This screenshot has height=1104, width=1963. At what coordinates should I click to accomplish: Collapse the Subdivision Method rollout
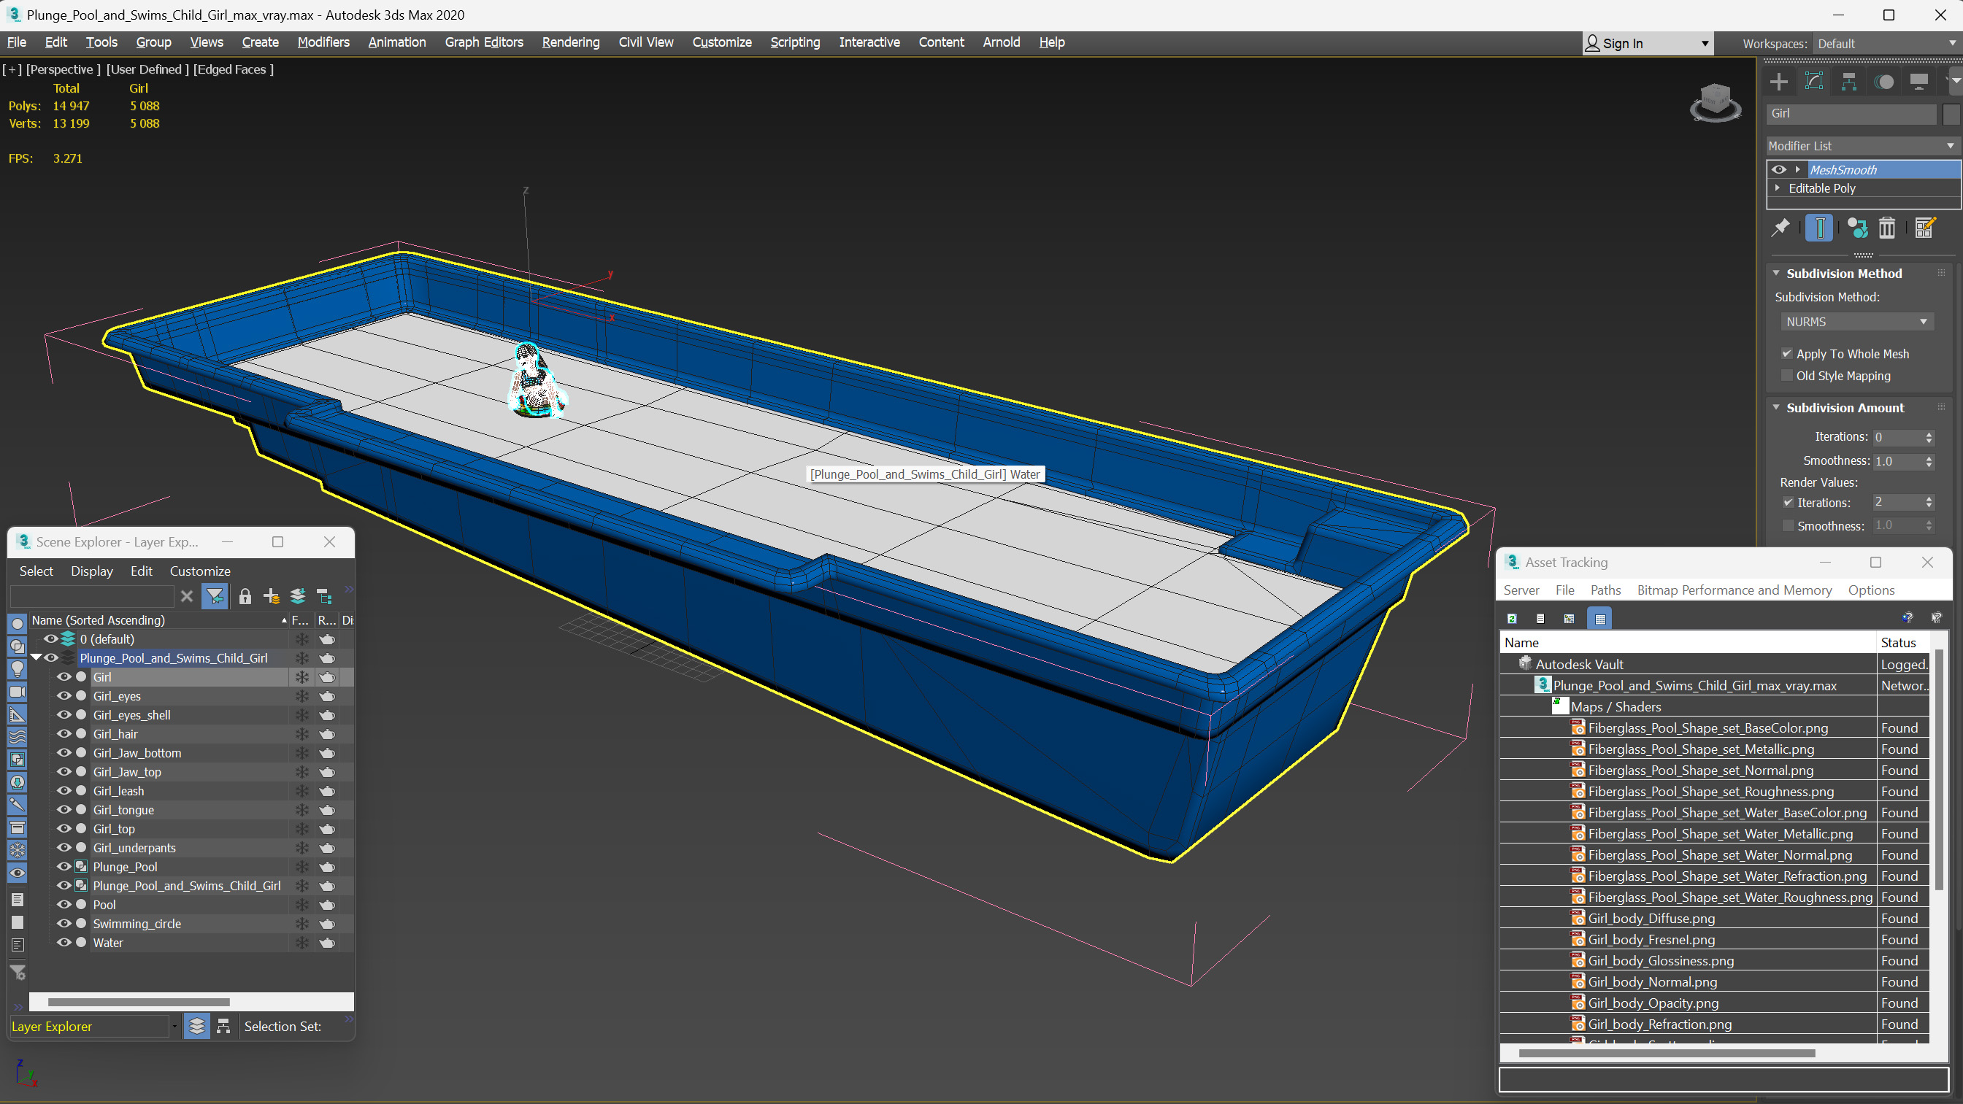[x=1776, y=273]
